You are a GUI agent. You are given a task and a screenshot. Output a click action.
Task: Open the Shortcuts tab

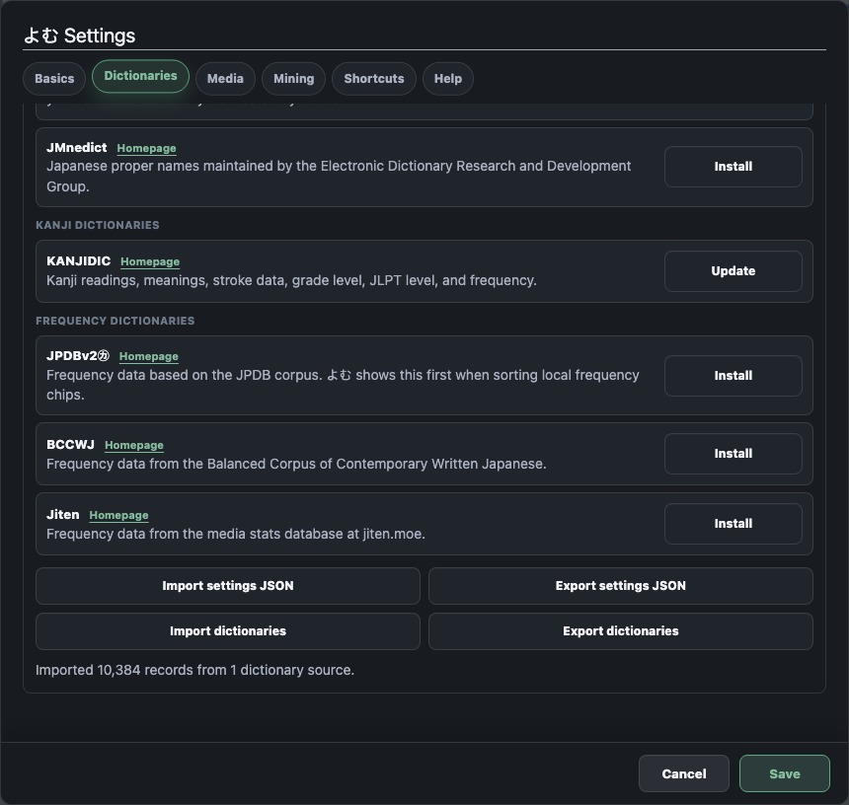click(x=373, y=79)
